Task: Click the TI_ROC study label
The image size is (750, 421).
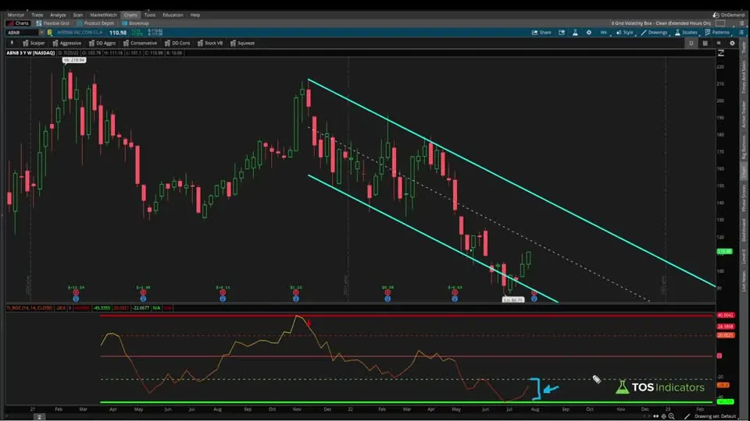Action: (29, 308)
